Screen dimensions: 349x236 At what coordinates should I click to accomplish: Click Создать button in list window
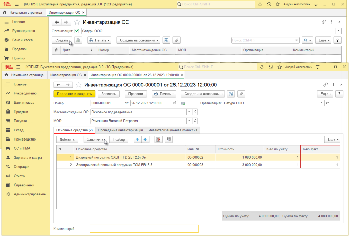tap(62, 40)
